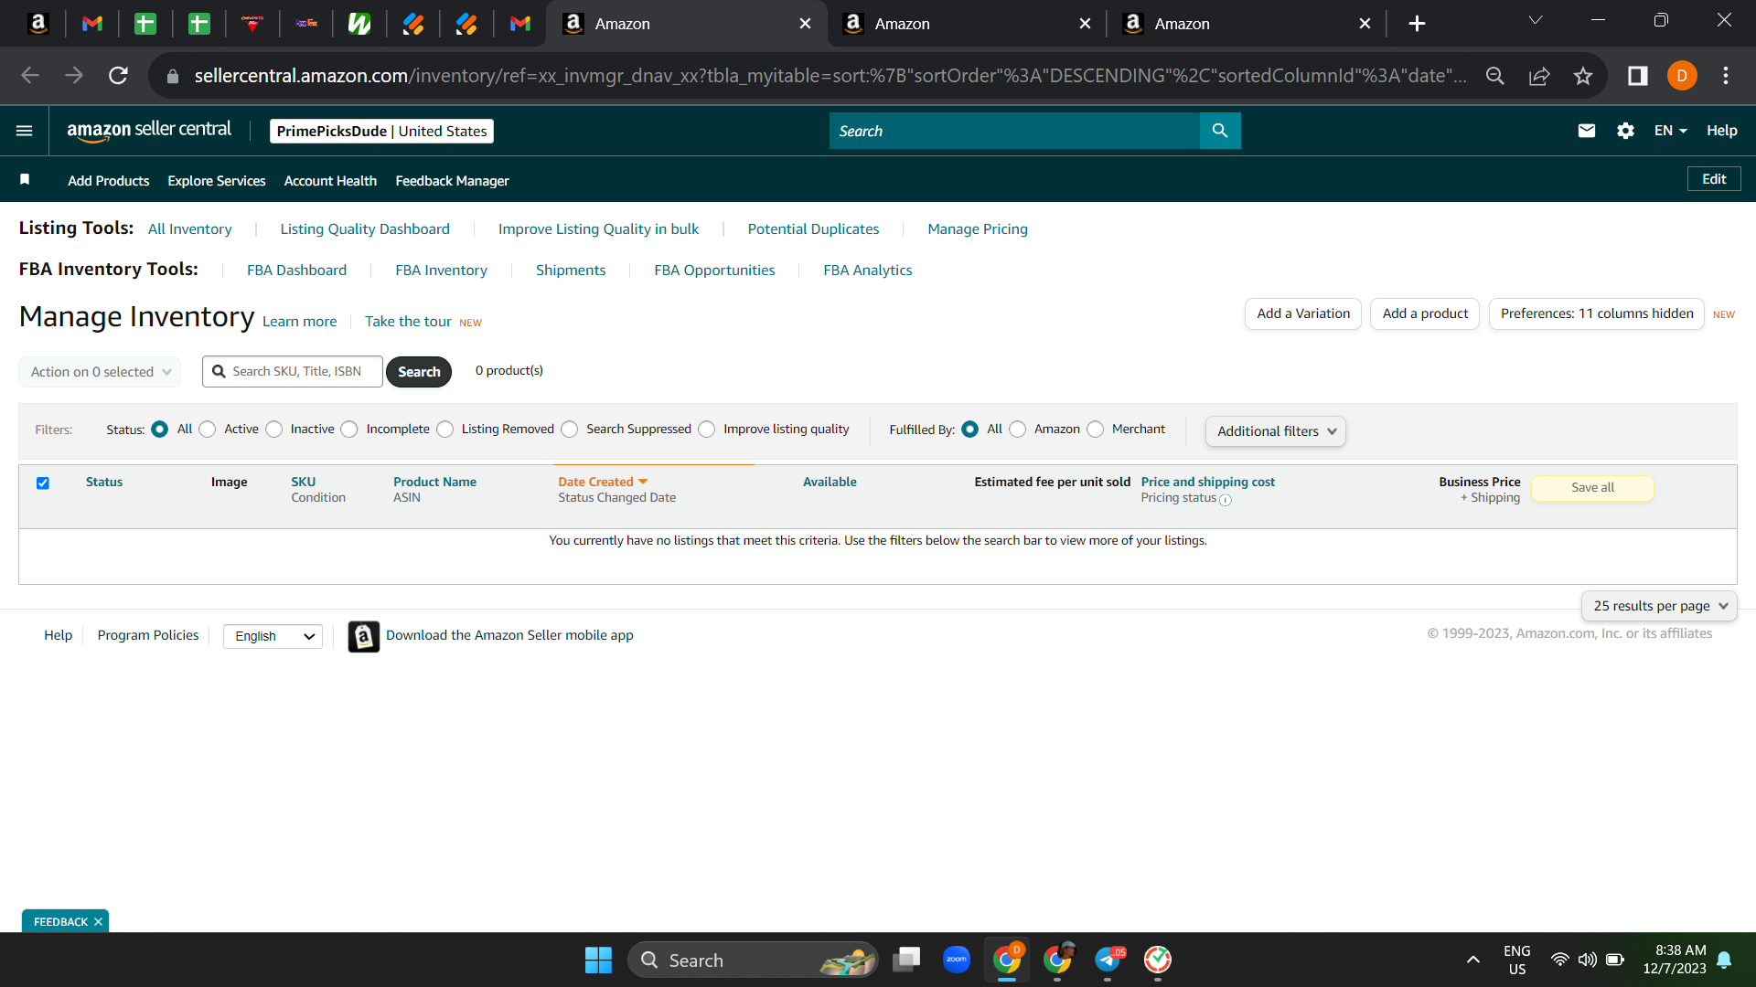Screen dimensions: 1756x987
Task: Click the browser address bar URL
Action: [x=830, y=76]
